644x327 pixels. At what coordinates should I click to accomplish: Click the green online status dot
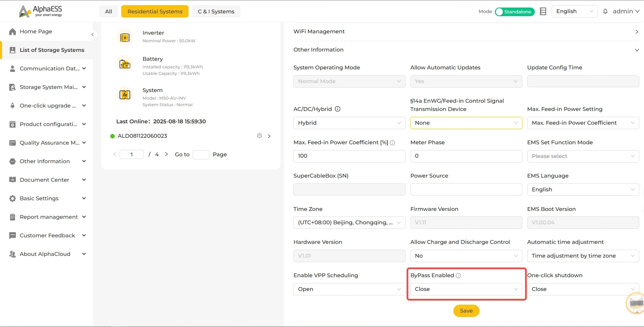click(x=112, y=136)
